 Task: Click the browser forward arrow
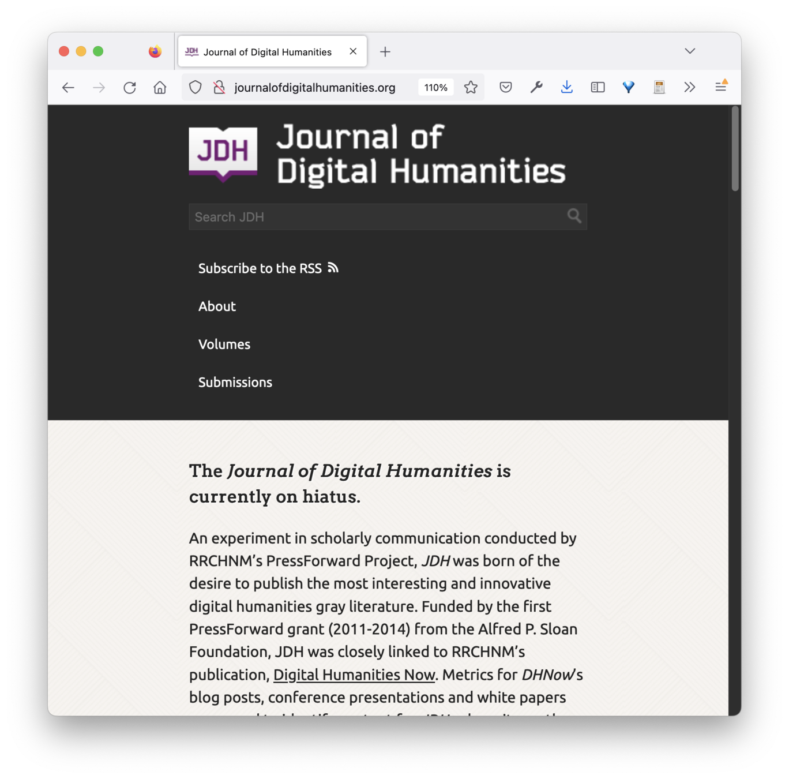pyautogui.click(x=99, y=87)
